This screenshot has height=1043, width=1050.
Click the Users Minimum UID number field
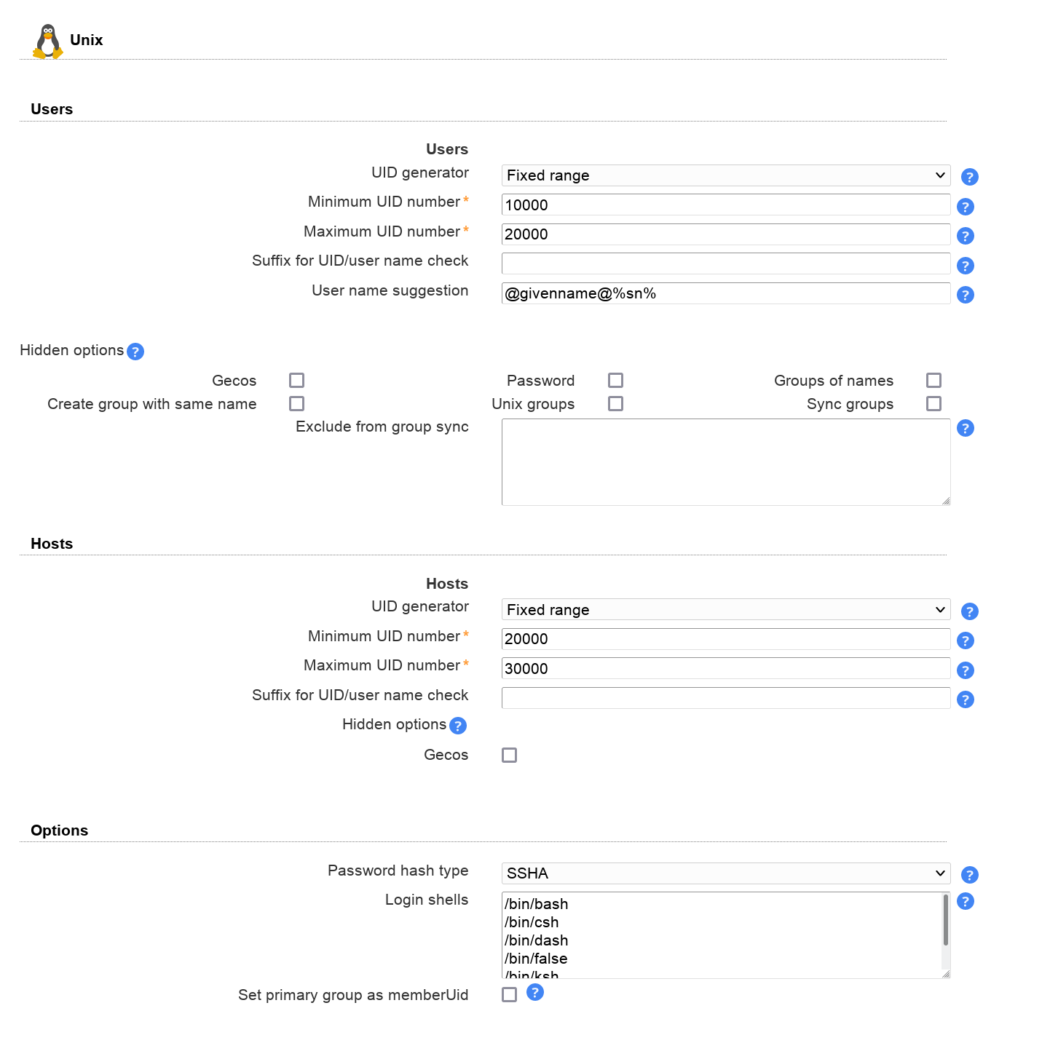(x=725, y=205)
